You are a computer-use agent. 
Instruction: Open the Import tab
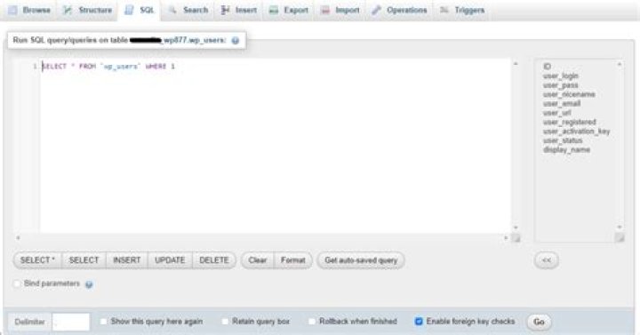click(340, 10)
